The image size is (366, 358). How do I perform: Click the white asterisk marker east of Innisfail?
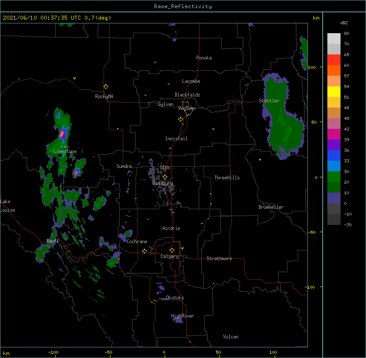(213, 129)
